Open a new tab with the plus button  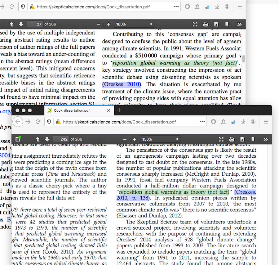point(119,110)
